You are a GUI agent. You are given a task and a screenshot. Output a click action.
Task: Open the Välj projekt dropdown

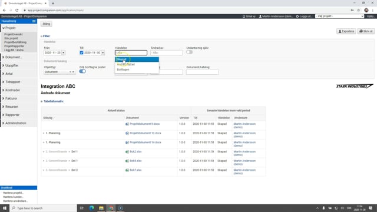[x=339, y=16]
